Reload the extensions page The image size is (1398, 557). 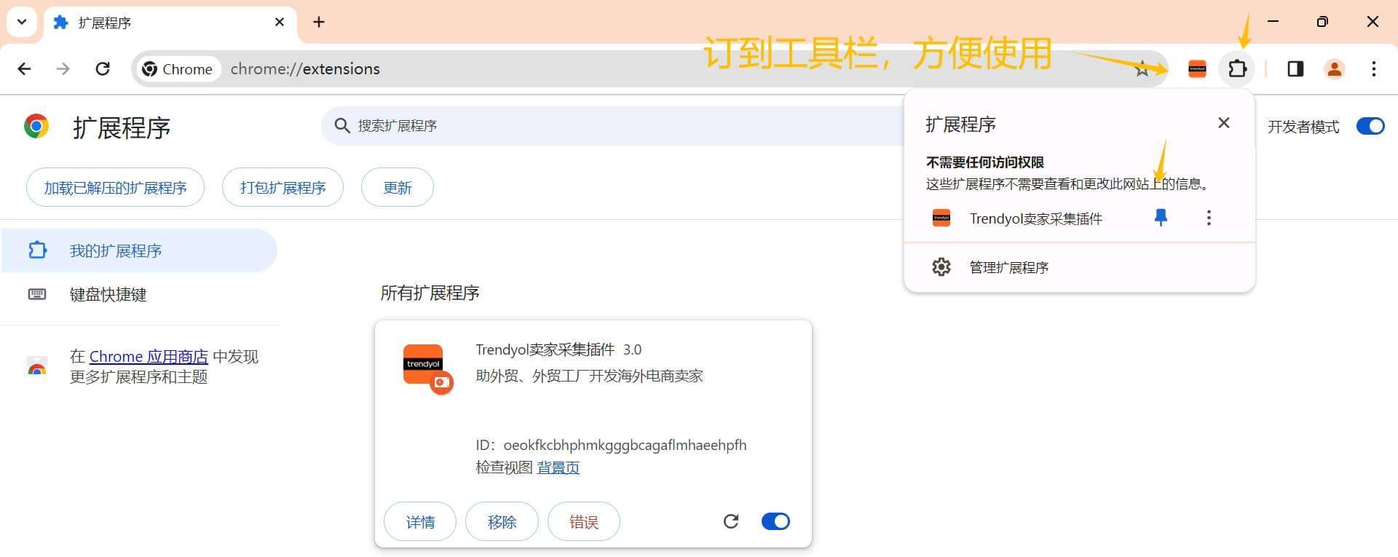pos(103,68)
